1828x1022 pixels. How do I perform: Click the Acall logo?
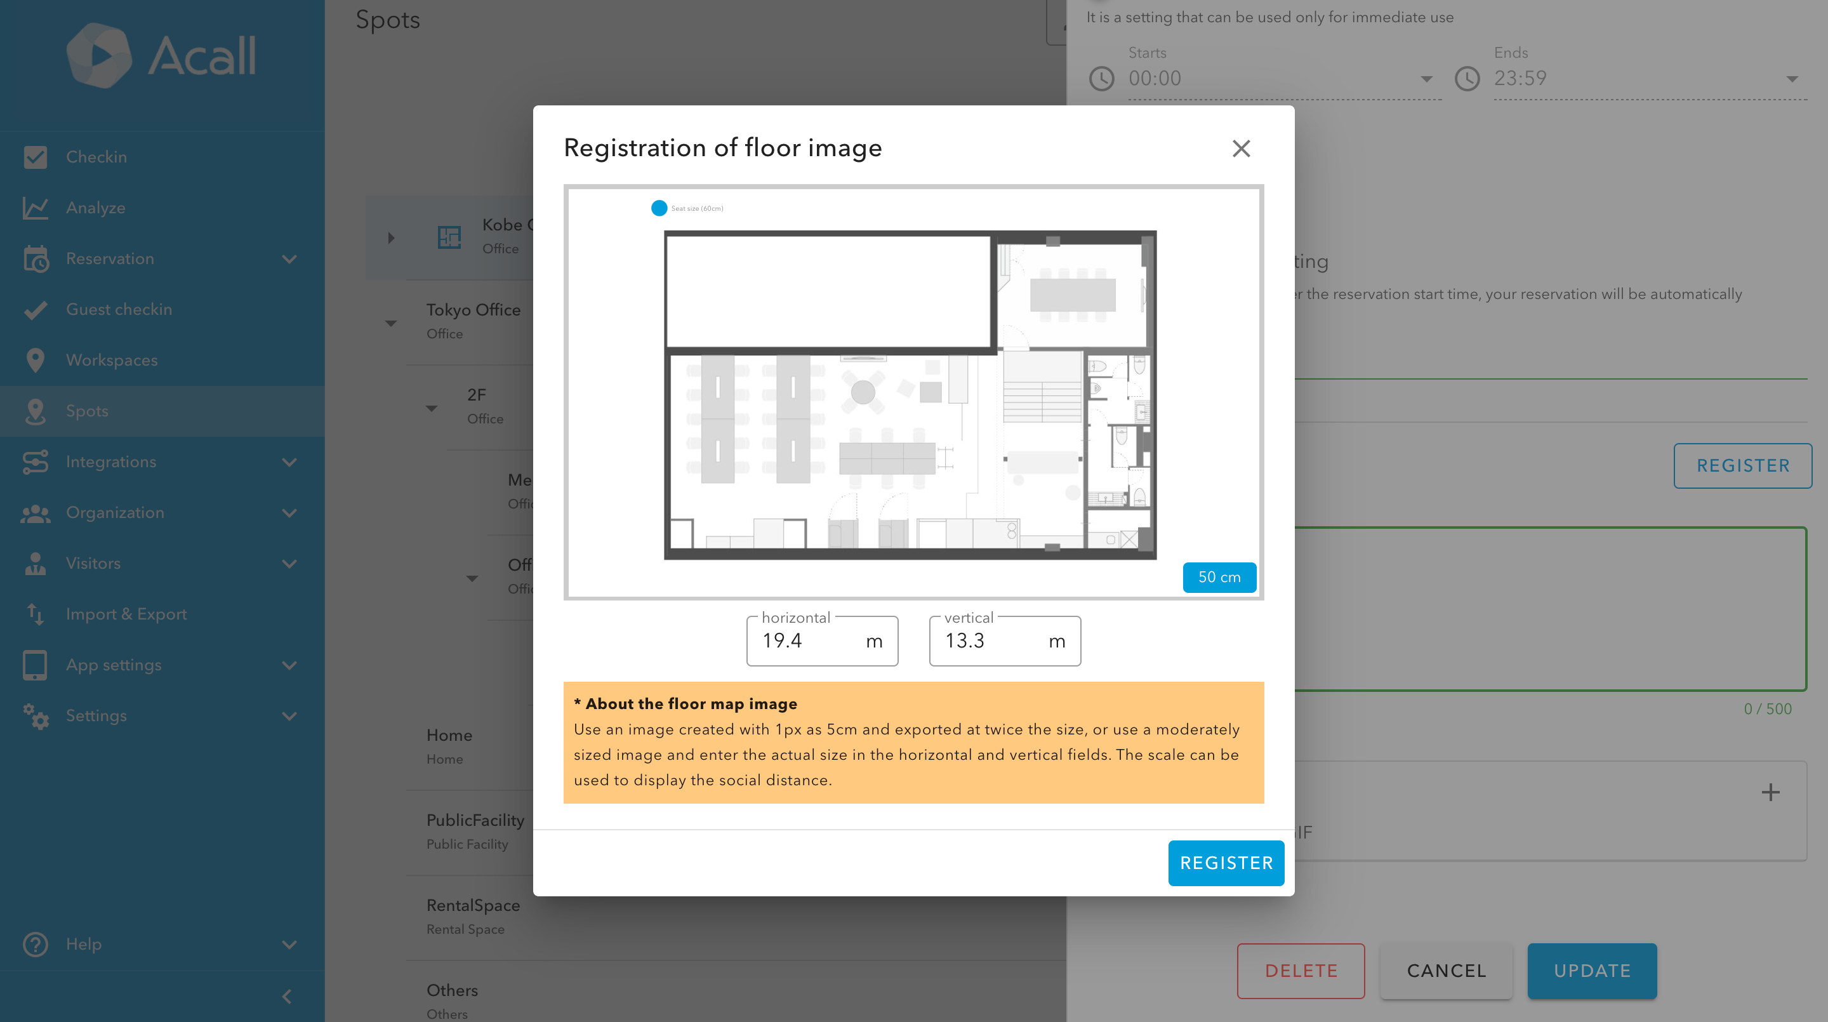162,55
